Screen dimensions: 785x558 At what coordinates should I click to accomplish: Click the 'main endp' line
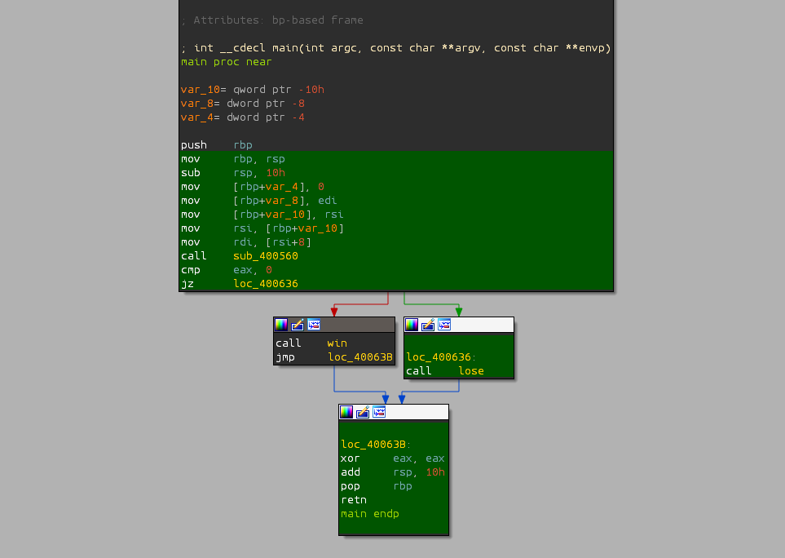pos(370,513)
